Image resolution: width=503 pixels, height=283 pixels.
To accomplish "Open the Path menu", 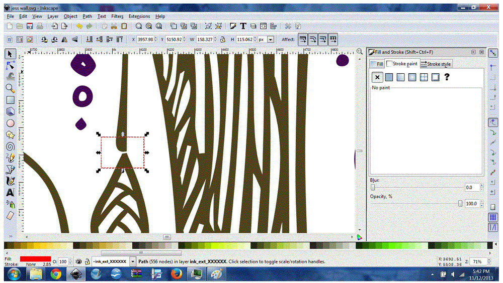I will coord(87,17).
